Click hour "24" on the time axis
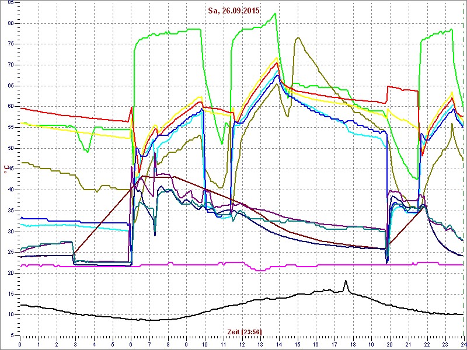The image size is (467, 350). click(x=463, y=344)
